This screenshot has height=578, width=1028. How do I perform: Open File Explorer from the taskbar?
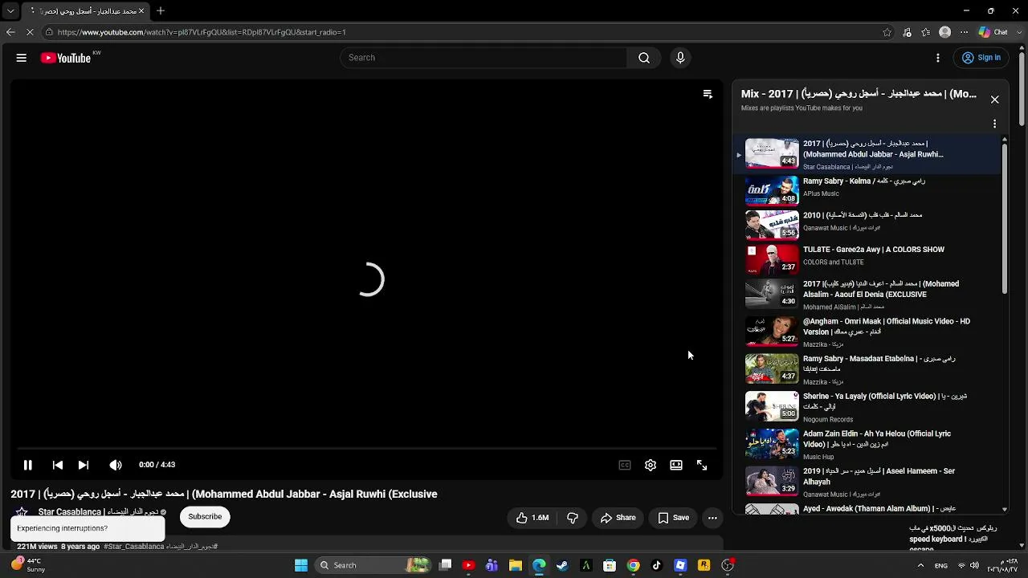point(516,565)
